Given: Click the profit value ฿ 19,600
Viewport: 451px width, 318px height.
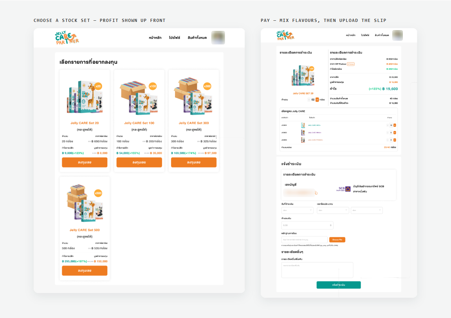Looking at the screenshot, I should [x=390, y=89].
